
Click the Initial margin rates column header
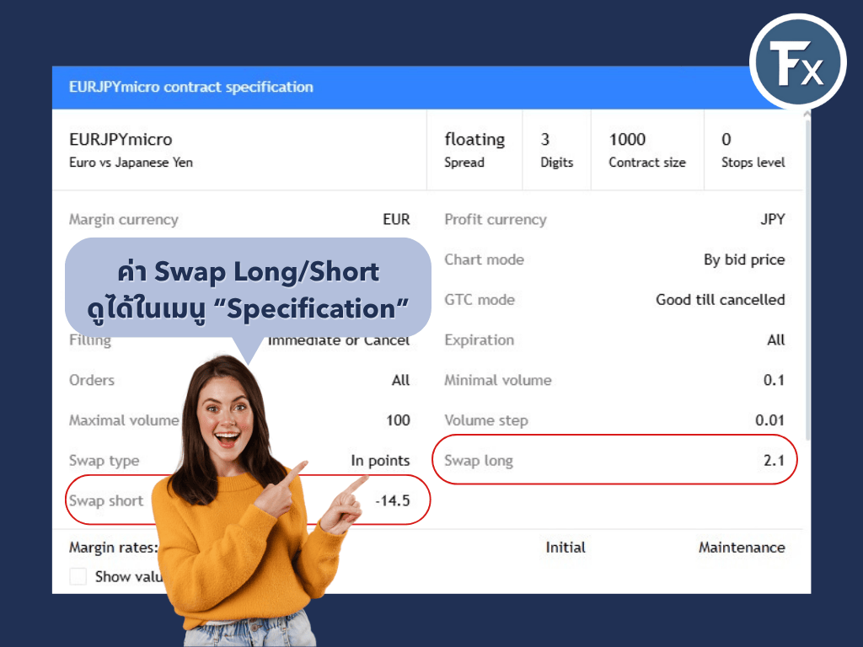pos(566,548)
